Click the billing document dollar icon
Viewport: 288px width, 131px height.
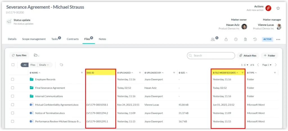point(246,39)
